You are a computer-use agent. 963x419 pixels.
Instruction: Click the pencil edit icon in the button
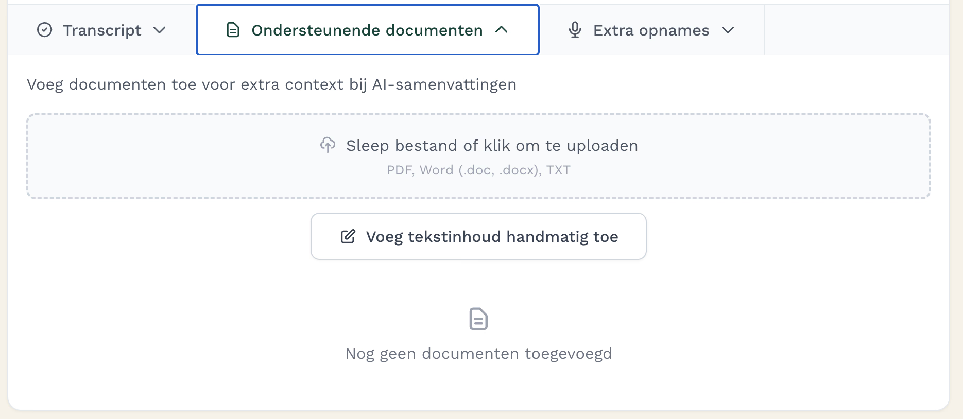click(348, 237)
